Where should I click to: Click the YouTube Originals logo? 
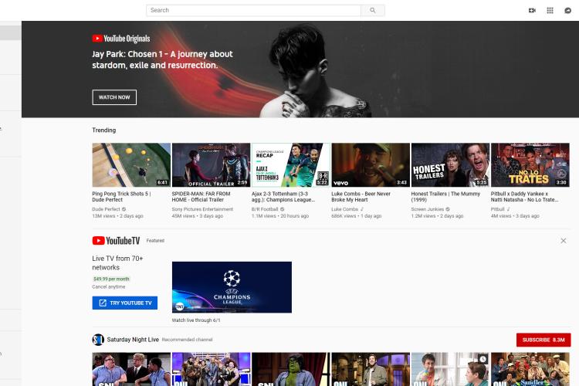[x=121, y=39]
